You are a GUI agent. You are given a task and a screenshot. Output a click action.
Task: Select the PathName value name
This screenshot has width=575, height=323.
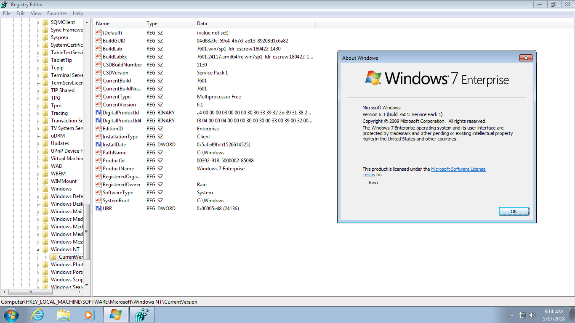tap(114, 153)
